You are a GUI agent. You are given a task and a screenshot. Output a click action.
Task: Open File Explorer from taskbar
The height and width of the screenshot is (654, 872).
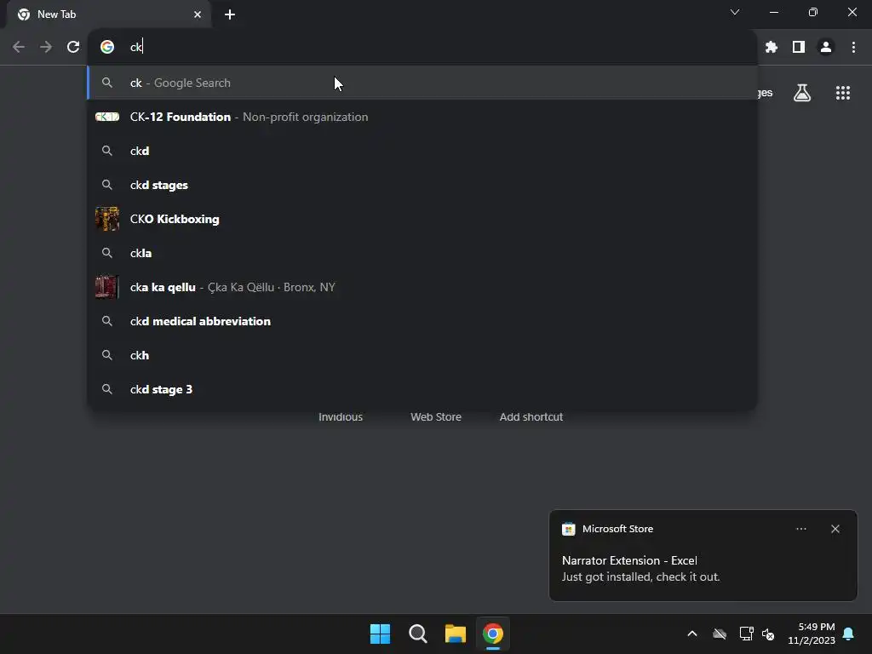(x=456, y=634)
